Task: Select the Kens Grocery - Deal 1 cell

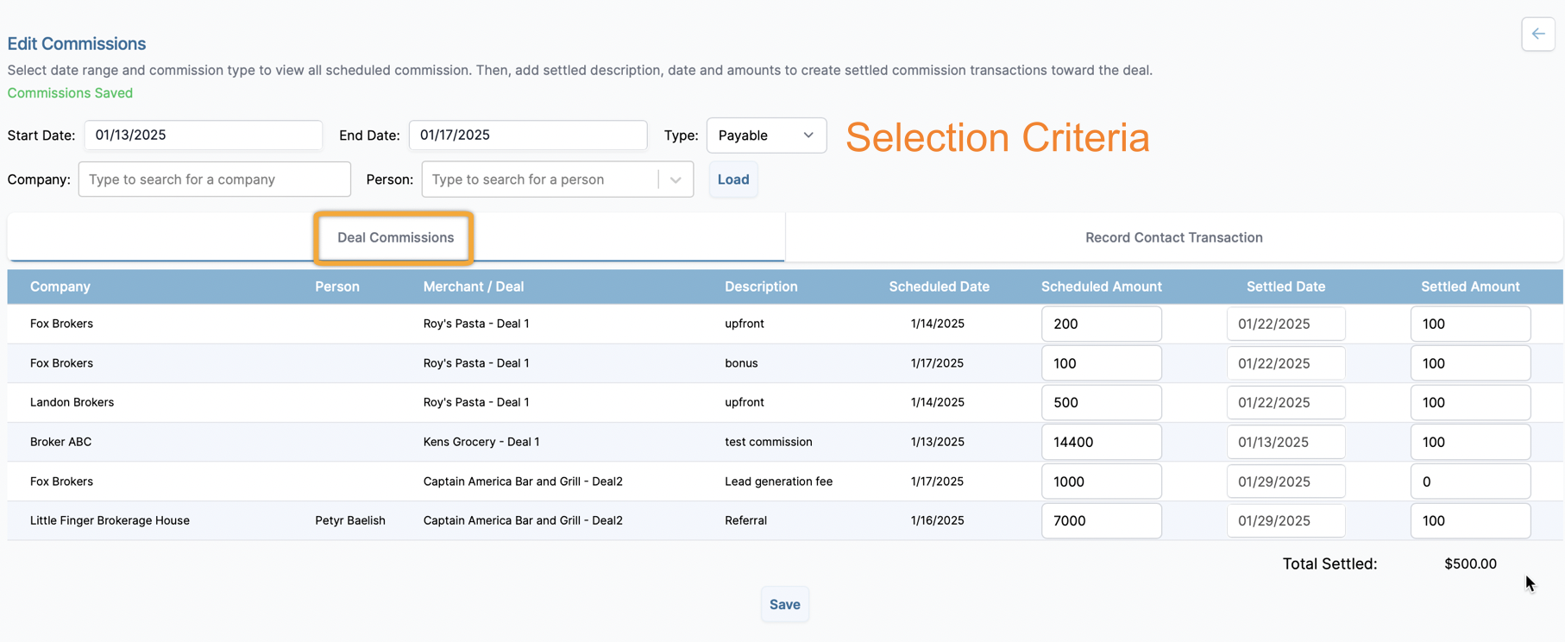Action: [481, 442]
